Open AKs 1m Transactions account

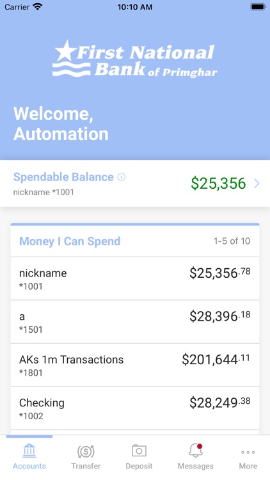coord(135,365)
